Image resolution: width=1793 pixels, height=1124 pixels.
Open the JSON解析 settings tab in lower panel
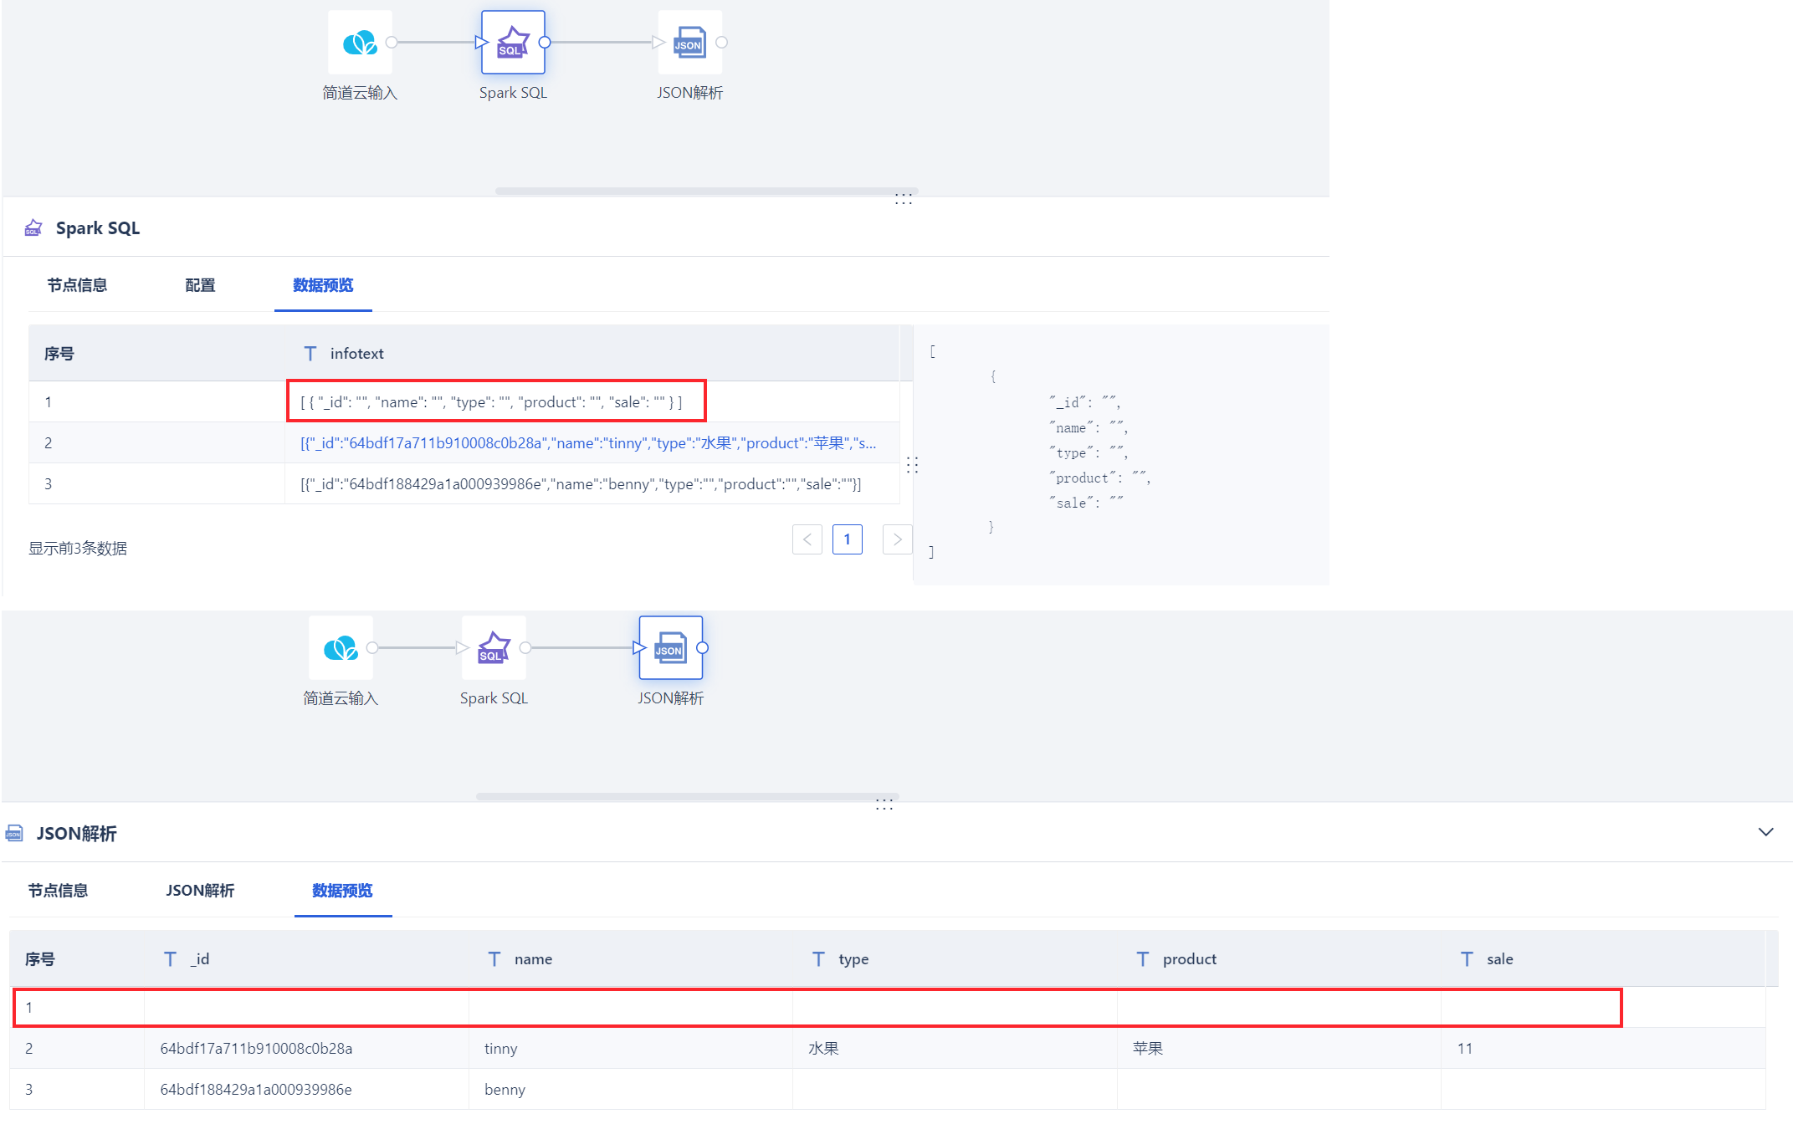coord(200,891)
